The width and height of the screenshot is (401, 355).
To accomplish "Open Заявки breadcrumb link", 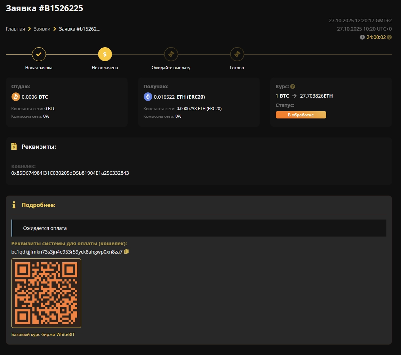I will (x=42, y=29).
